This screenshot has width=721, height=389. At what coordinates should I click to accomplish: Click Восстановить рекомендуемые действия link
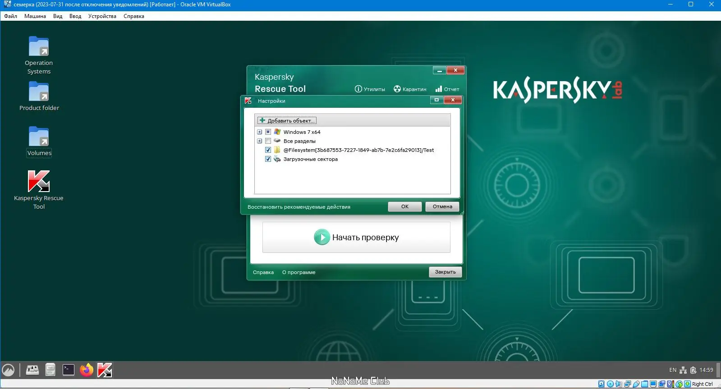pos(299,207)
